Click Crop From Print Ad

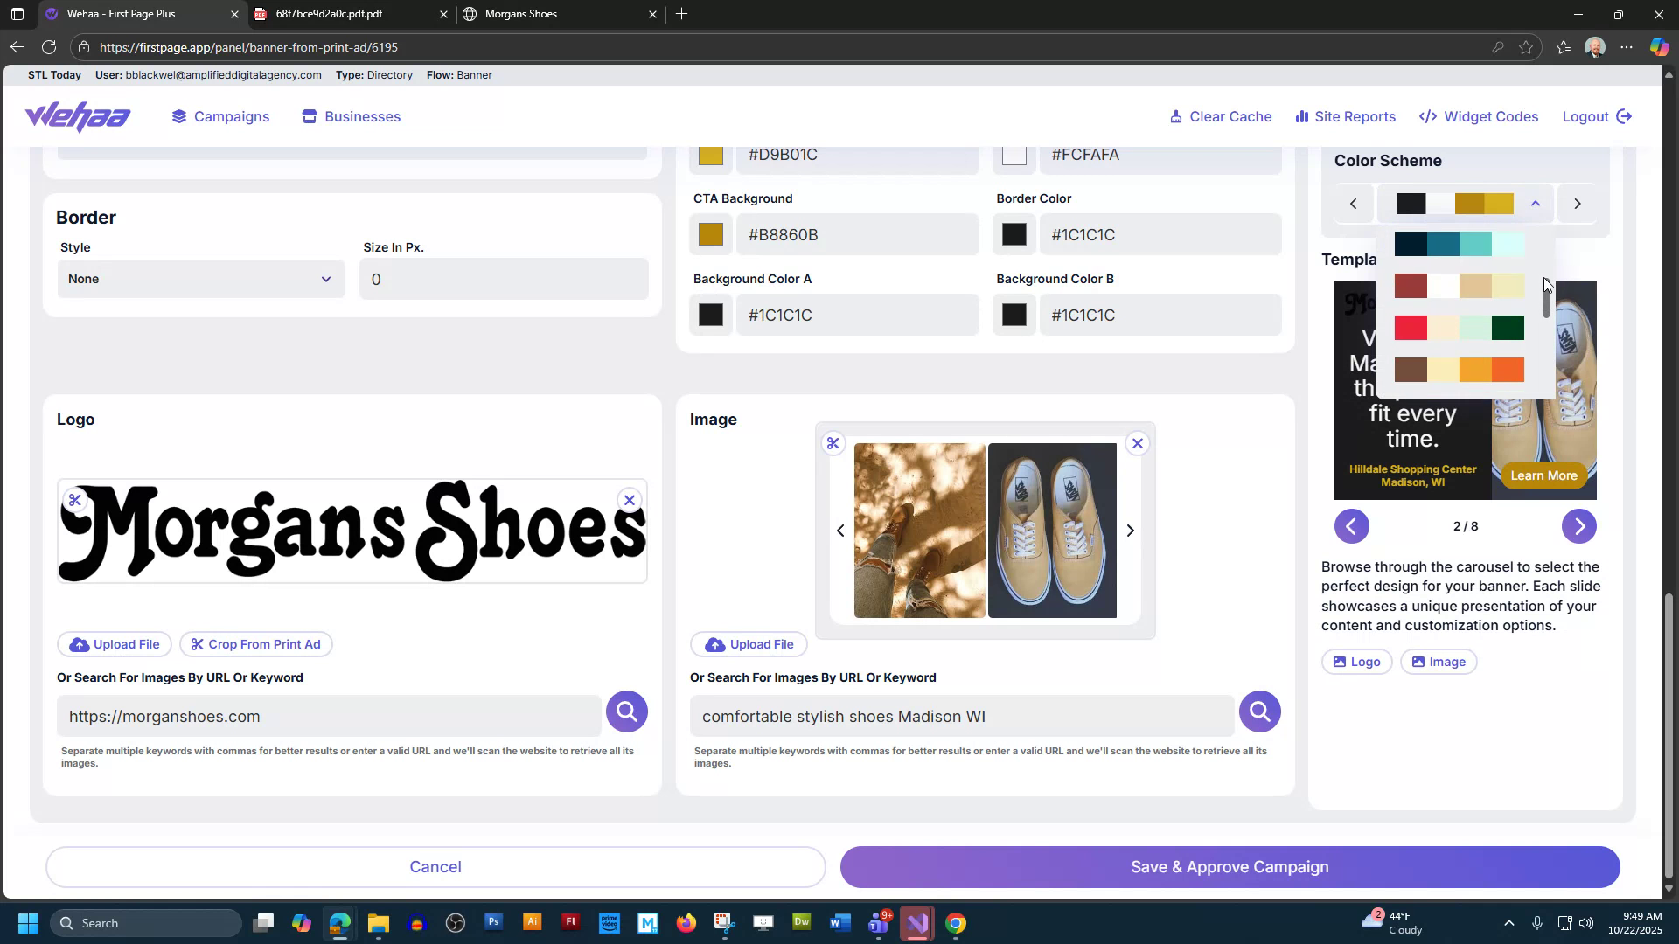click(x=255, y=644)
